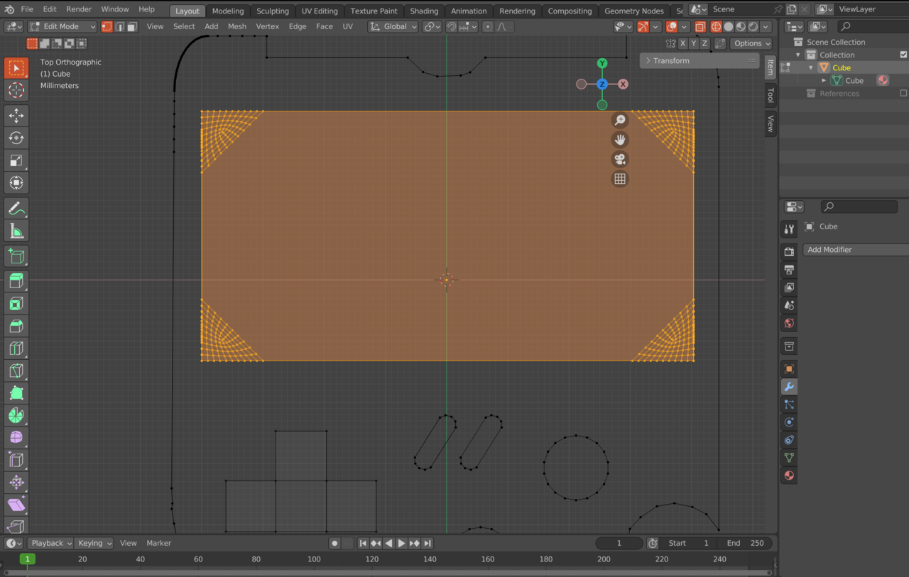Activate the Annotate pencil tool

[16, 208]
